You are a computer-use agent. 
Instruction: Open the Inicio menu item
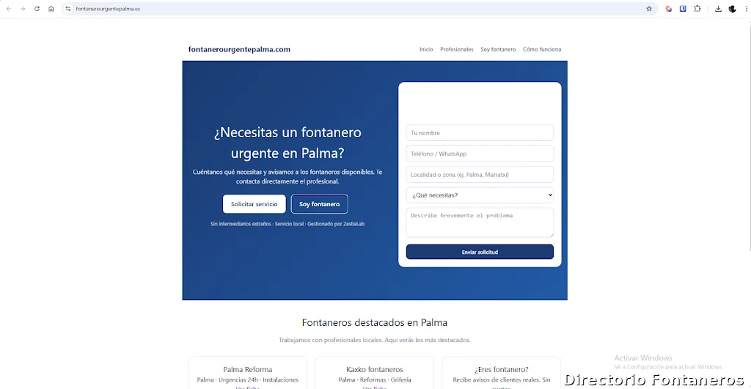click(x=426, y=49)
